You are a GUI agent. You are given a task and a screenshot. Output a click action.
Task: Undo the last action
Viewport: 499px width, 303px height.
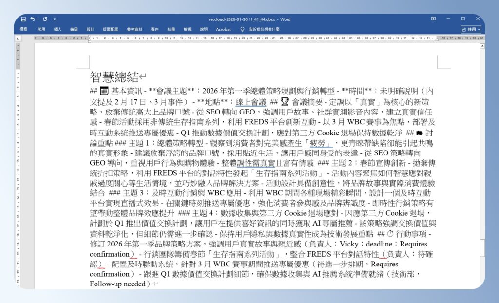33,19
